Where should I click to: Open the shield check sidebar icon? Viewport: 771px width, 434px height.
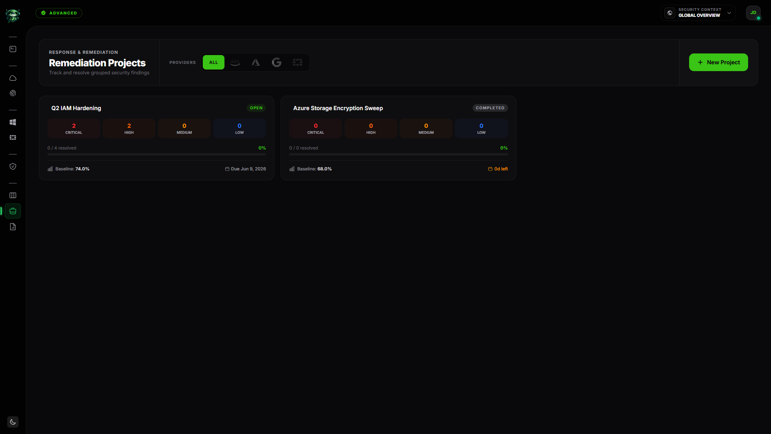point(13,166)
